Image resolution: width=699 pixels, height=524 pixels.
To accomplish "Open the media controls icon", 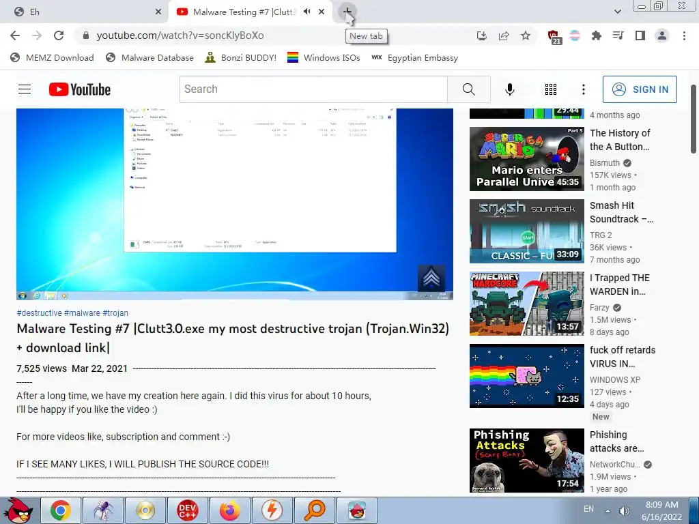I will 618,35.
